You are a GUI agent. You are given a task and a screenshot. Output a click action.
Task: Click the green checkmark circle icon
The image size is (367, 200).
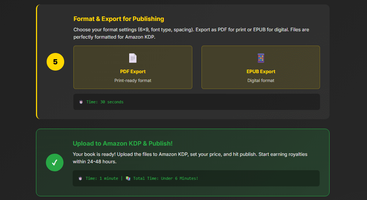(54, 162)
